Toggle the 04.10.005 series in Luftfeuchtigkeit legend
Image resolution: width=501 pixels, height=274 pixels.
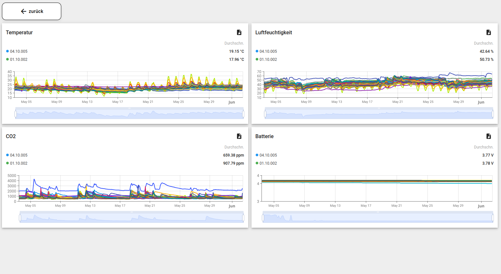pyautogui.click(x=266, y=51)
